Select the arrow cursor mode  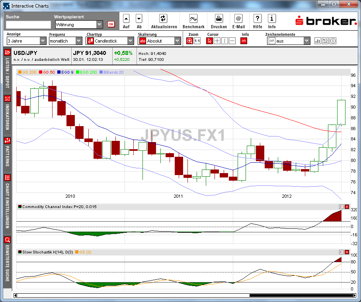[209, 41]
